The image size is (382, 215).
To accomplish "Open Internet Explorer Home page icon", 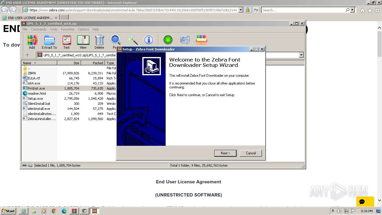I will click(x=362, y=10).
